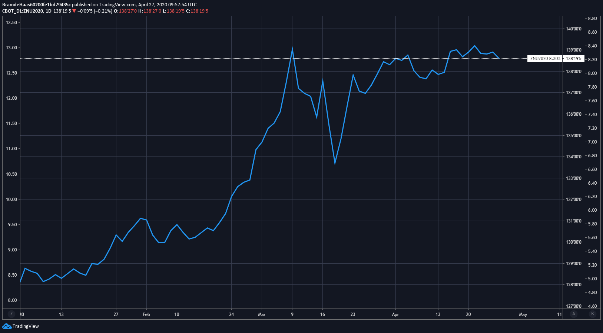603x333 pixels.
Task: Click the 139'00'0 price axis label
Action: coord(574,50)
